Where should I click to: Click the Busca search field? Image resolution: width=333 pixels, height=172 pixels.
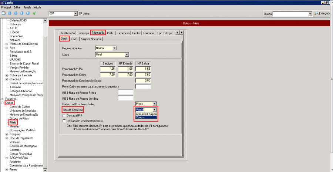coord(290,14)
